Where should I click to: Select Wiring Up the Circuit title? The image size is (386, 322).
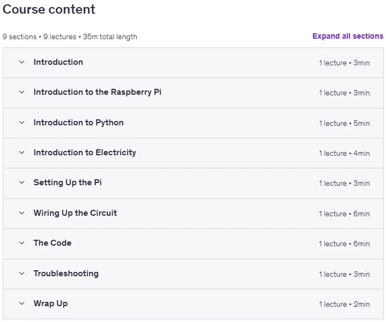coord(75,213)
